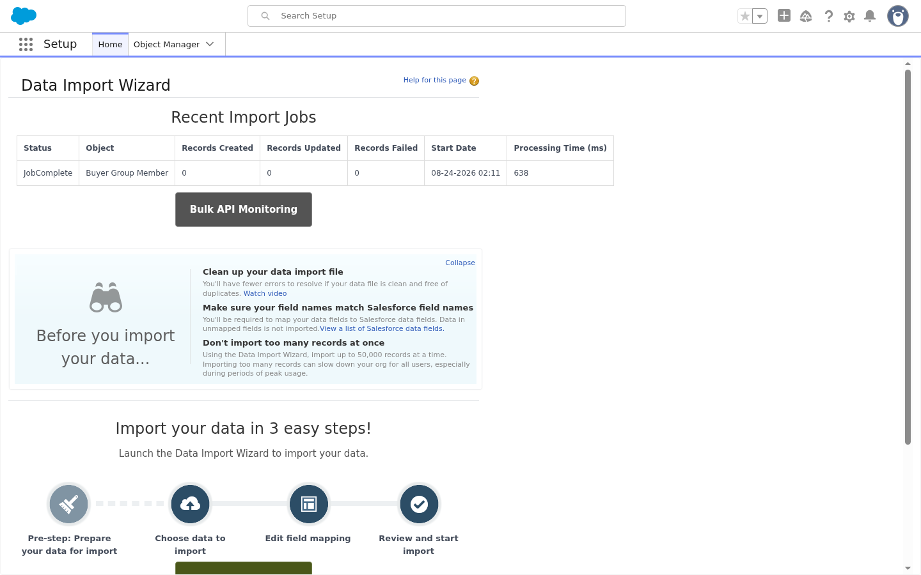
Task: Click the Edit field mapping icon
Action: [x=309, y=504]
